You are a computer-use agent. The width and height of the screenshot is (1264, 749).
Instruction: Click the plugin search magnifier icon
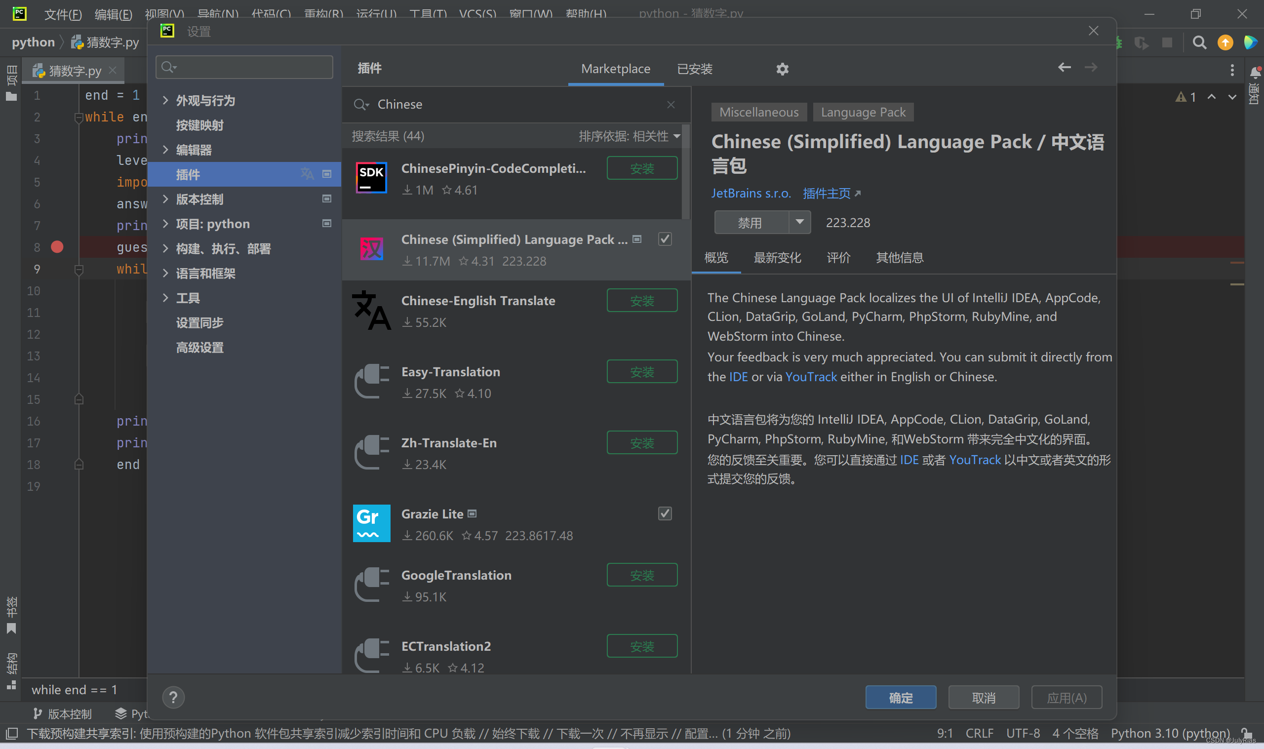point(361,105)
